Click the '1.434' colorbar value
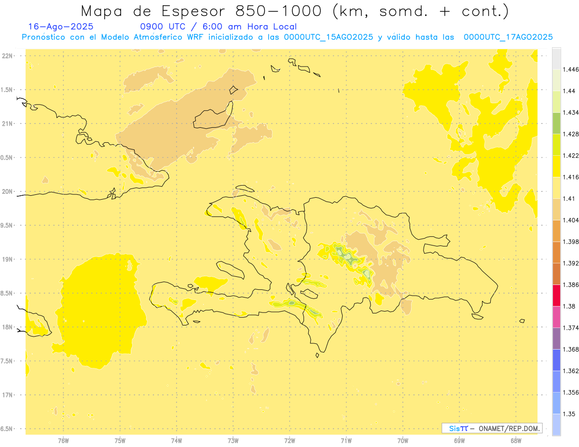The width and height of the screenshot is (579, 447). (571, 112)
